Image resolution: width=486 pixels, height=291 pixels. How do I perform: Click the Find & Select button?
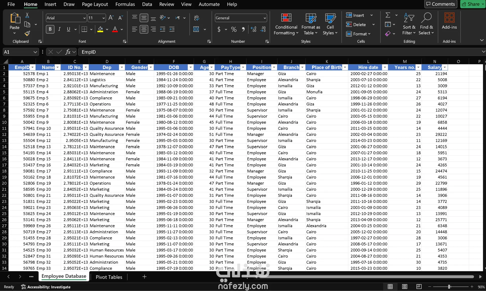point(426,24)
